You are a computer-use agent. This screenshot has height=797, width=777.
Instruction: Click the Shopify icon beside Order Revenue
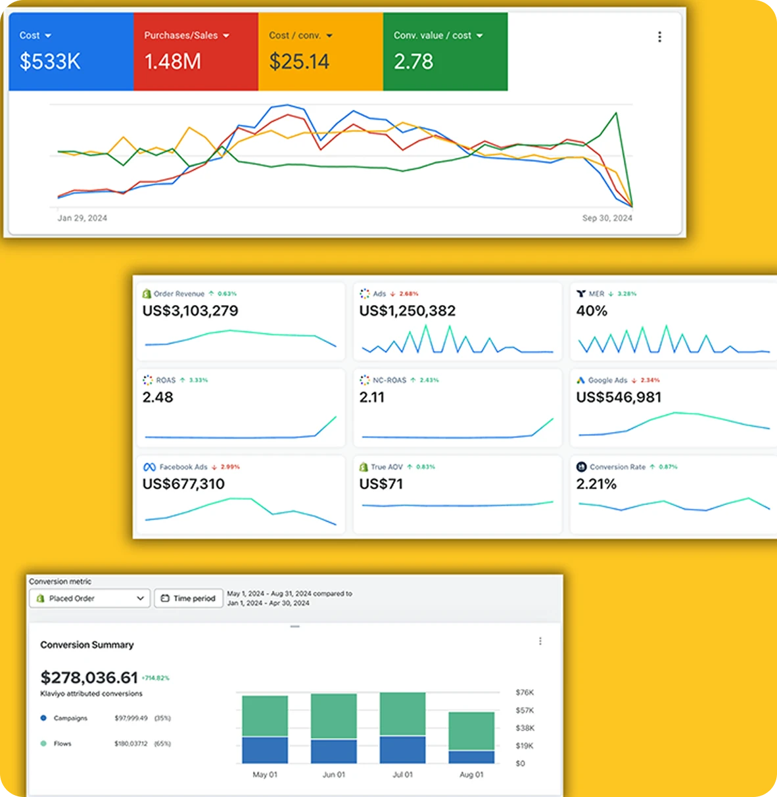coord(147,293)
